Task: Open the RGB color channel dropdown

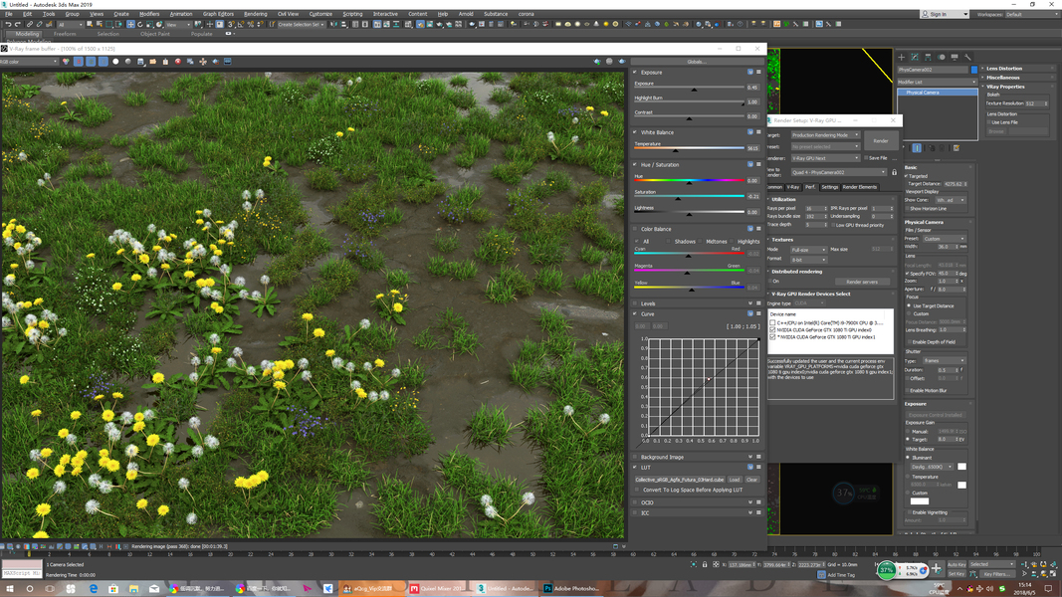Action: click(29, 62)
